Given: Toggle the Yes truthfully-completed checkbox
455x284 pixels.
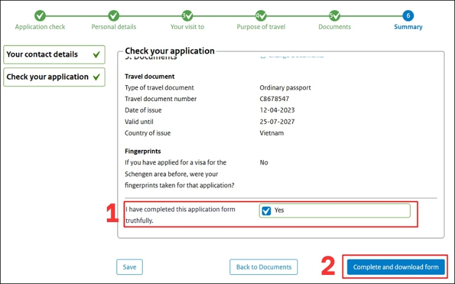Looking at the screenshot, I should click(x=266, y=211).
